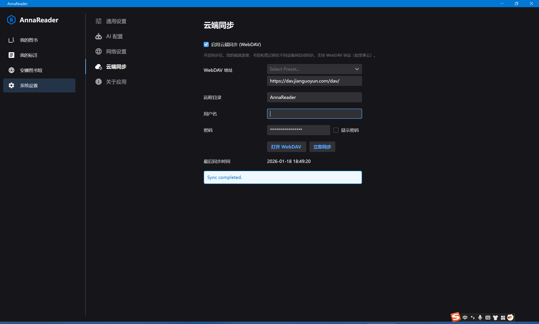
Task: Click the Sogou input method S logo
Action: pyautogui.click(x=456, y=317)
